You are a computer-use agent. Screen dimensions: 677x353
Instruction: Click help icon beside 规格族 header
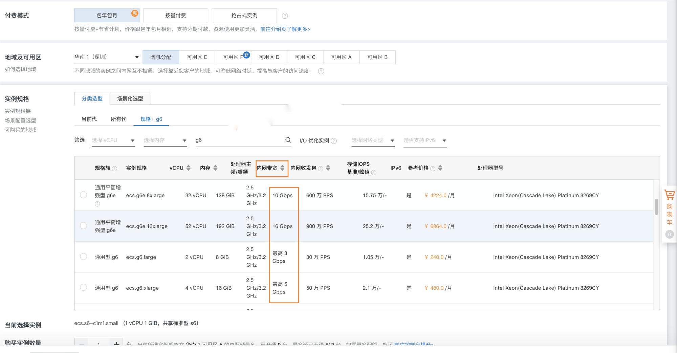click(114, 169)
